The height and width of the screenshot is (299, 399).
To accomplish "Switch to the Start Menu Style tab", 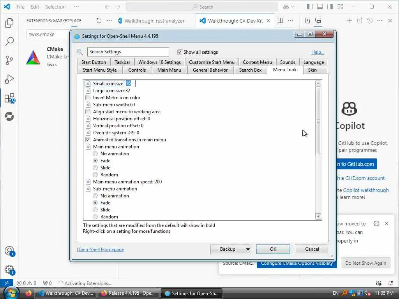I will point(100,70).
